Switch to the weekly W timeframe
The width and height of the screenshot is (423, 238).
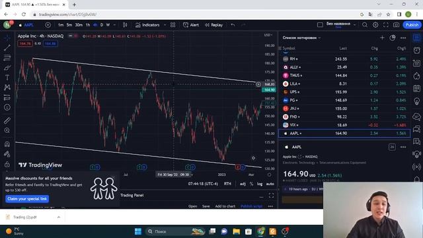point(108,25)
